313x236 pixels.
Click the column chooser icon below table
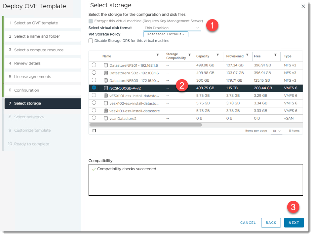click(x=94, y=131)
